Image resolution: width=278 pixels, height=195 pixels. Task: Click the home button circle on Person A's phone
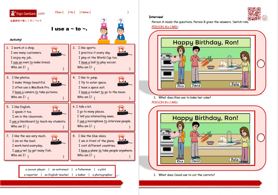click(x=261, y=63)
